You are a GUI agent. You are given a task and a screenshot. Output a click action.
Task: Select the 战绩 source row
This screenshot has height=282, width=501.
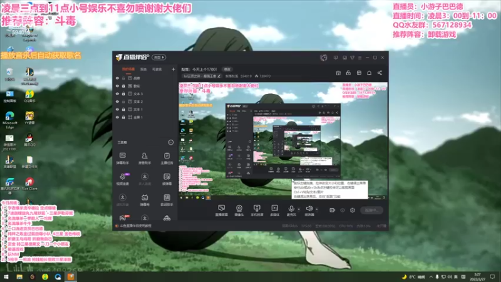click(x=145, y=78)
